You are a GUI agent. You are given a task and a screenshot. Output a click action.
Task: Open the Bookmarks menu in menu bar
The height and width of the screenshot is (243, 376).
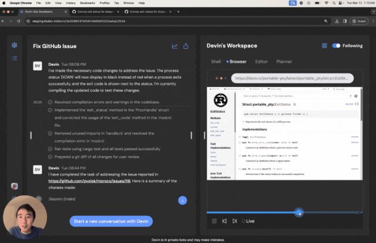coord(88,3)
